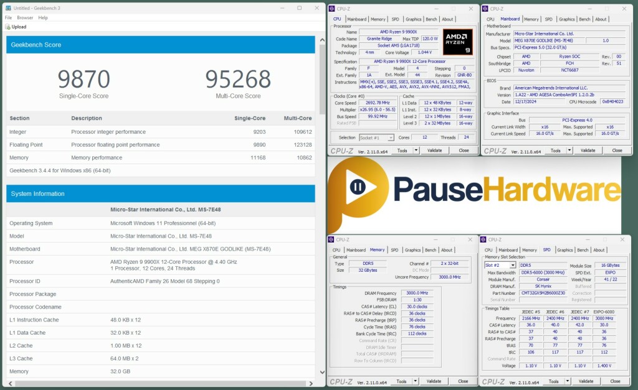This screenshot has height=390, width=638.
Task: Select Graphics tab in CPU-Z Mainboard window
Action: [x=567, y=19]
